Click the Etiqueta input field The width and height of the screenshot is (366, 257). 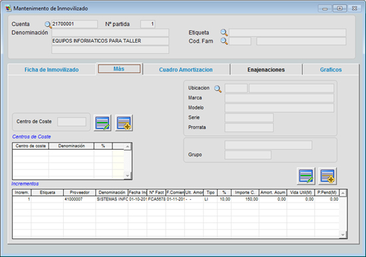(287, 33)
